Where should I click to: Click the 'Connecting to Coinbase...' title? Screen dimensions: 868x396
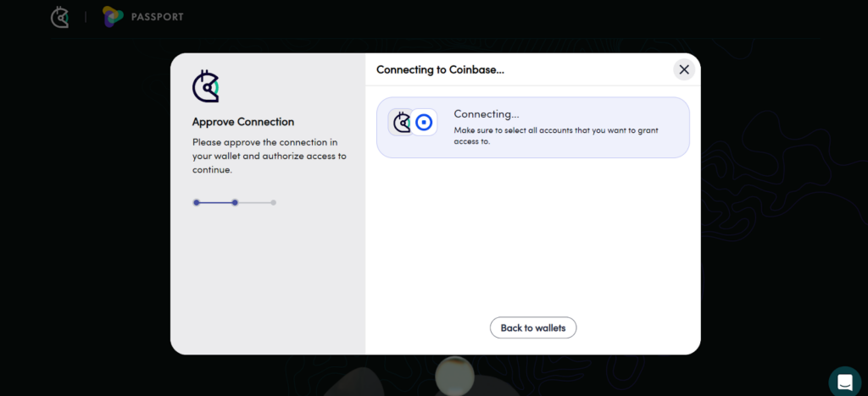pyautogui.click(x=440, y=69)
